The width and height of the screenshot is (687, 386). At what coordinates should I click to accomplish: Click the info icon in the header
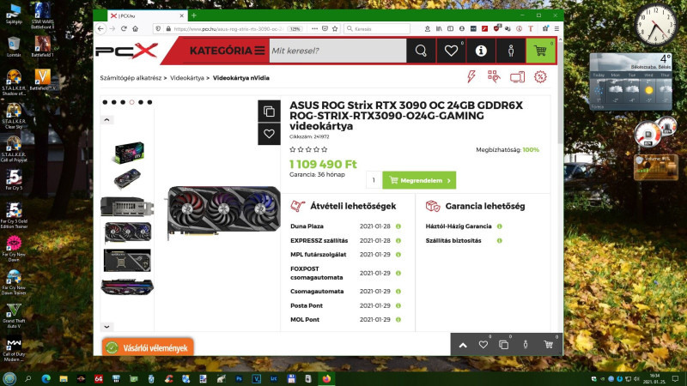click(481, 51)
